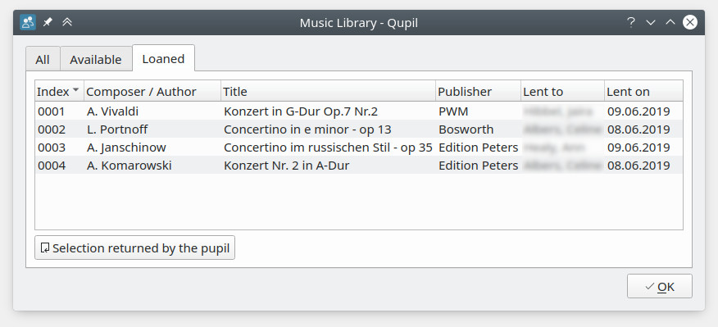Image resolution: width=718 pixels, height=327 pixels.
Task: Click the keep-above double chevron icon
Action: coord(67,22)
